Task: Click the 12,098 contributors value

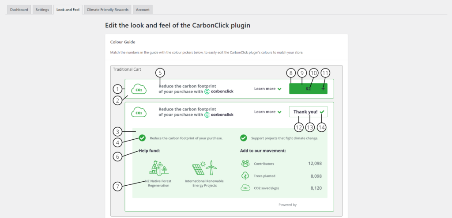Action: 315,164
